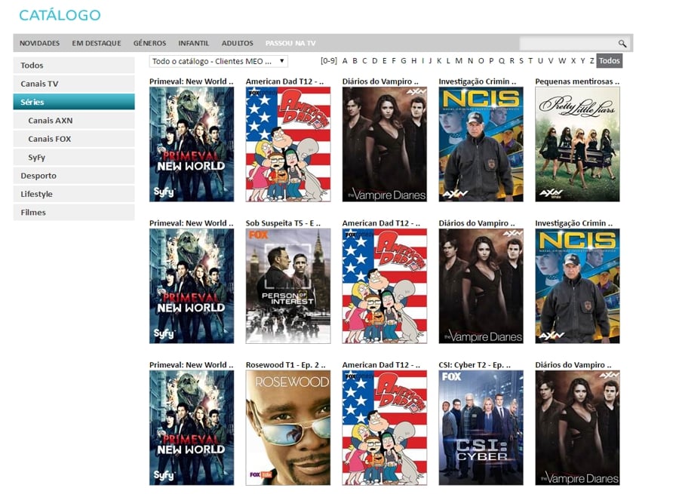The image size is (679, 494).
Task: Filter titles by letter M
Action: pyautogui.click(x=459, y=60)
